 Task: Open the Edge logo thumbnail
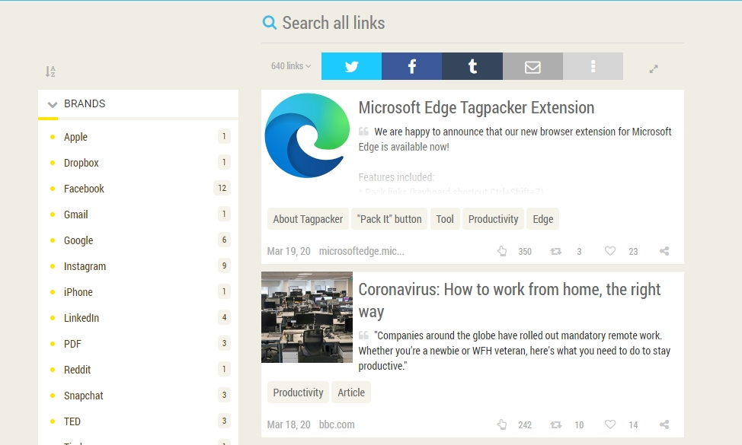click(x=307, y=135)
